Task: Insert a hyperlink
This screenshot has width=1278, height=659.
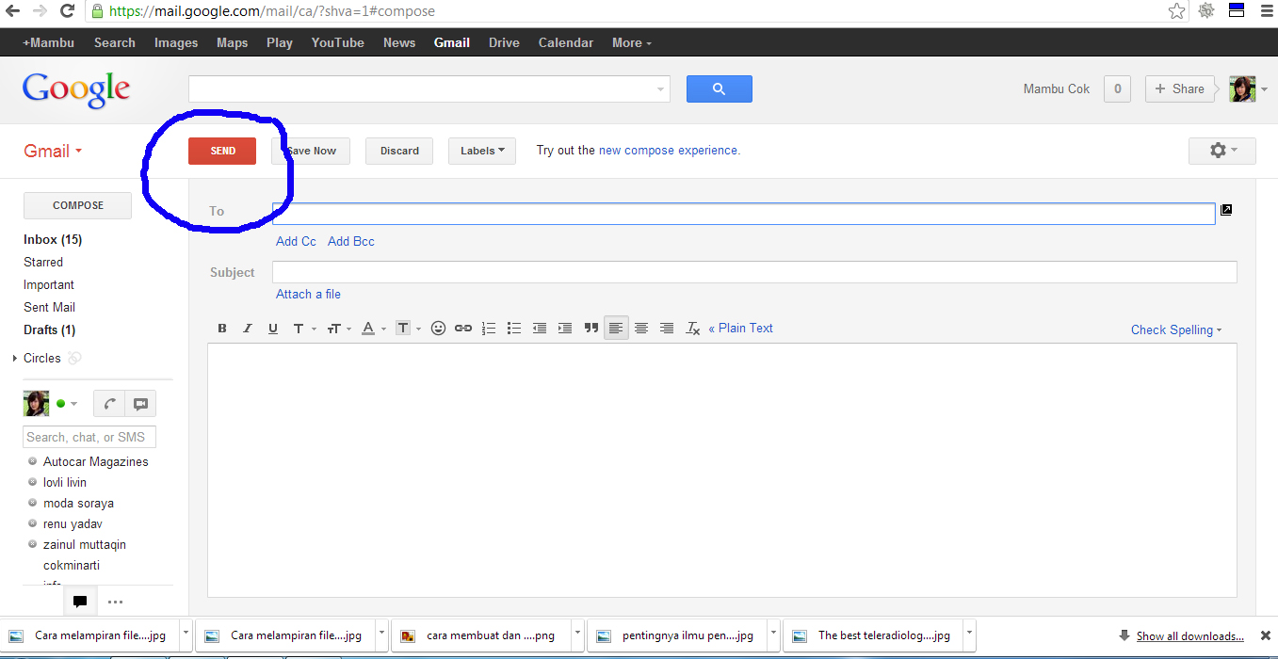Action: pyautogui.click(x=462, y=328)
